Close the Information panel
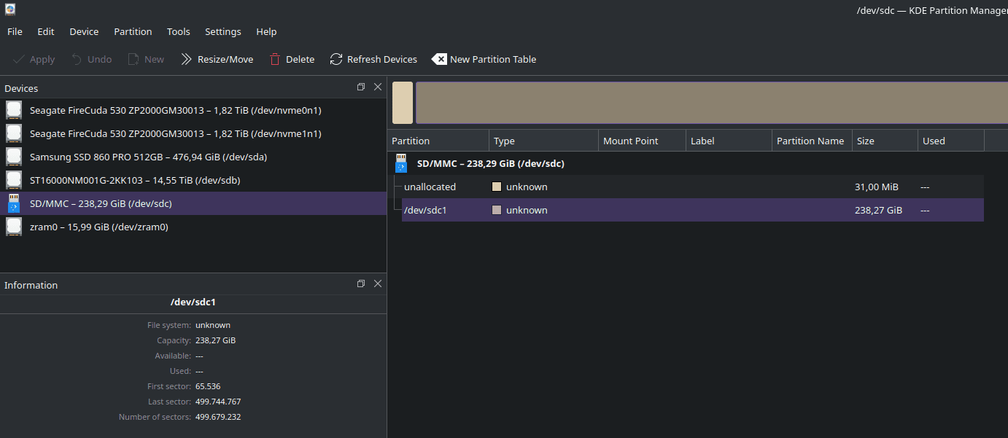1008x438 pixels. point(378,283)
